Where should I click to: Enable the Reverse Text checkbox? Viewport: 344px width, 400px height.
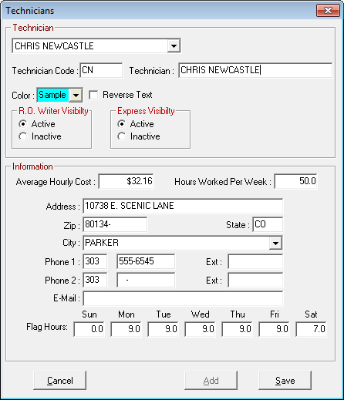coord(93,95)
